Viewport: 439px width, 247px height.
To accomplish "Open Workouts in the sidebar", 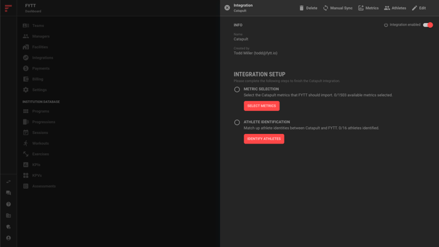I will tap(40, 144).
